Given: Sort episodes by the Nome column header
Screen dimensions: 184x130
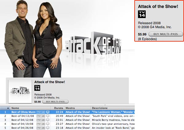Looking at the screenshot, I should click(30, 108).
